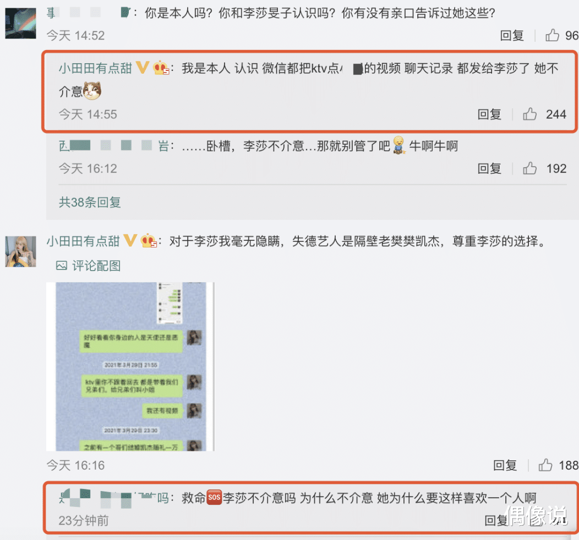The height and width of the screenshot is (540, 579).
Task: Expand 共38条回复 to view all replies
Action: click(x=88, y=202)
